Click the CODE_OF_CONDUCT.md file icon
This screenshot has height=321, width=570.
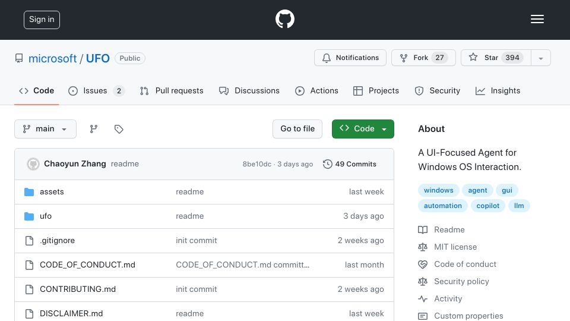click(29, 265)
